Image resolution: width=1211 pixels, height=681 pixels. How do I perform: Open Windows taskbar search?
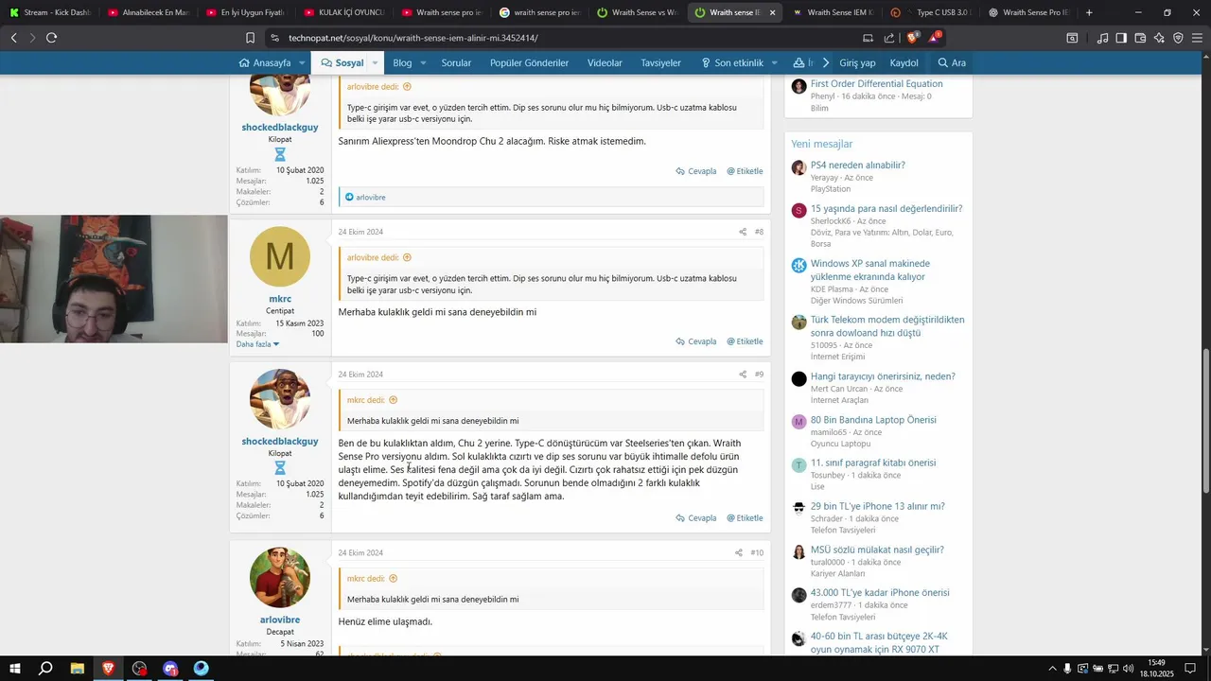(45, 669)
